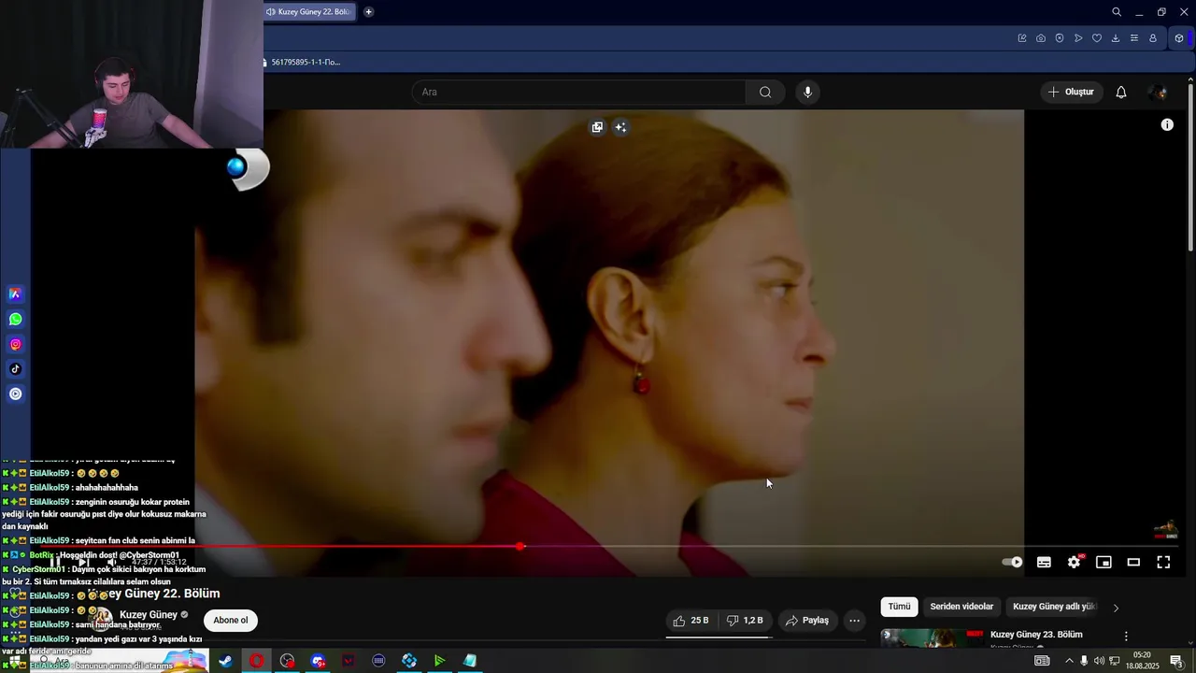Open the Easy Setup sliders icon
The width and height of the screenshot is (1196, 673).
tap(1134, 38)
